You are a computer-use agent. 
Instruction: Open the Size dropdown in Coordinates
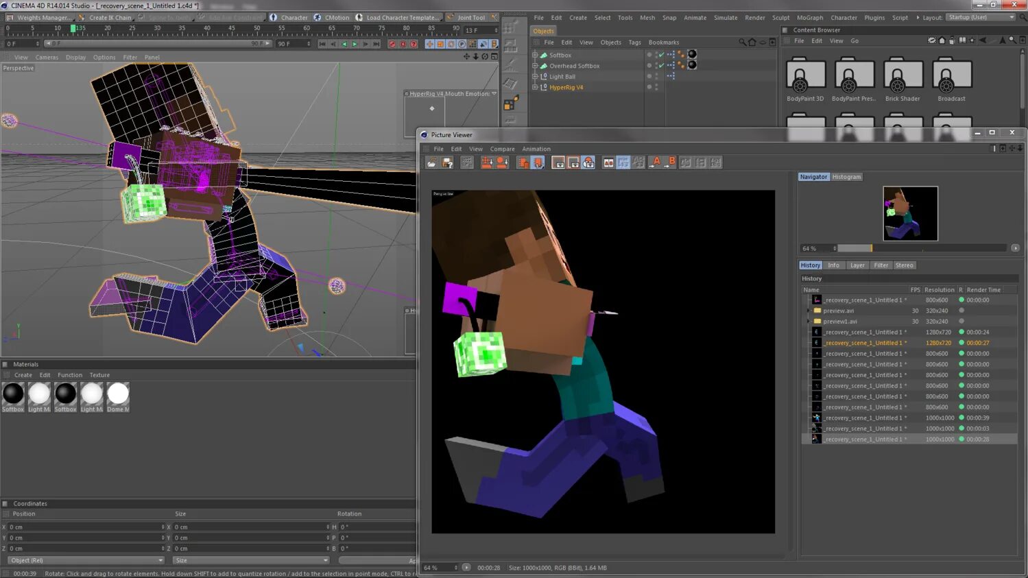point(251,560)
